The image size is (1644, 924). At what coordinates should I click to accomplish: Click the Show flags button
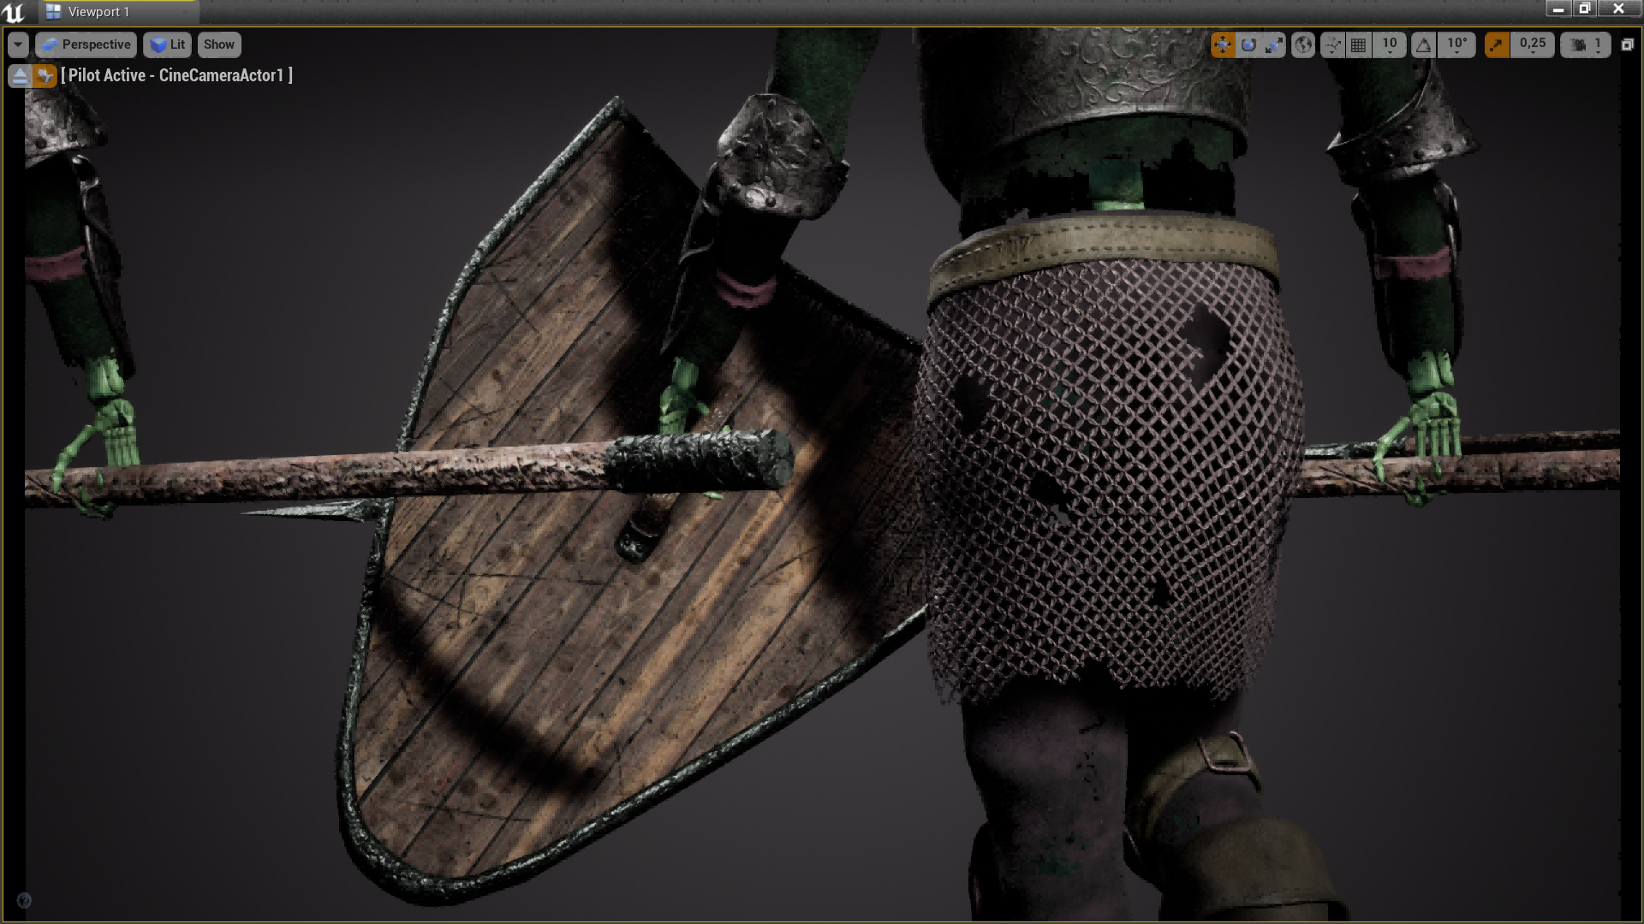pos(218,44)
